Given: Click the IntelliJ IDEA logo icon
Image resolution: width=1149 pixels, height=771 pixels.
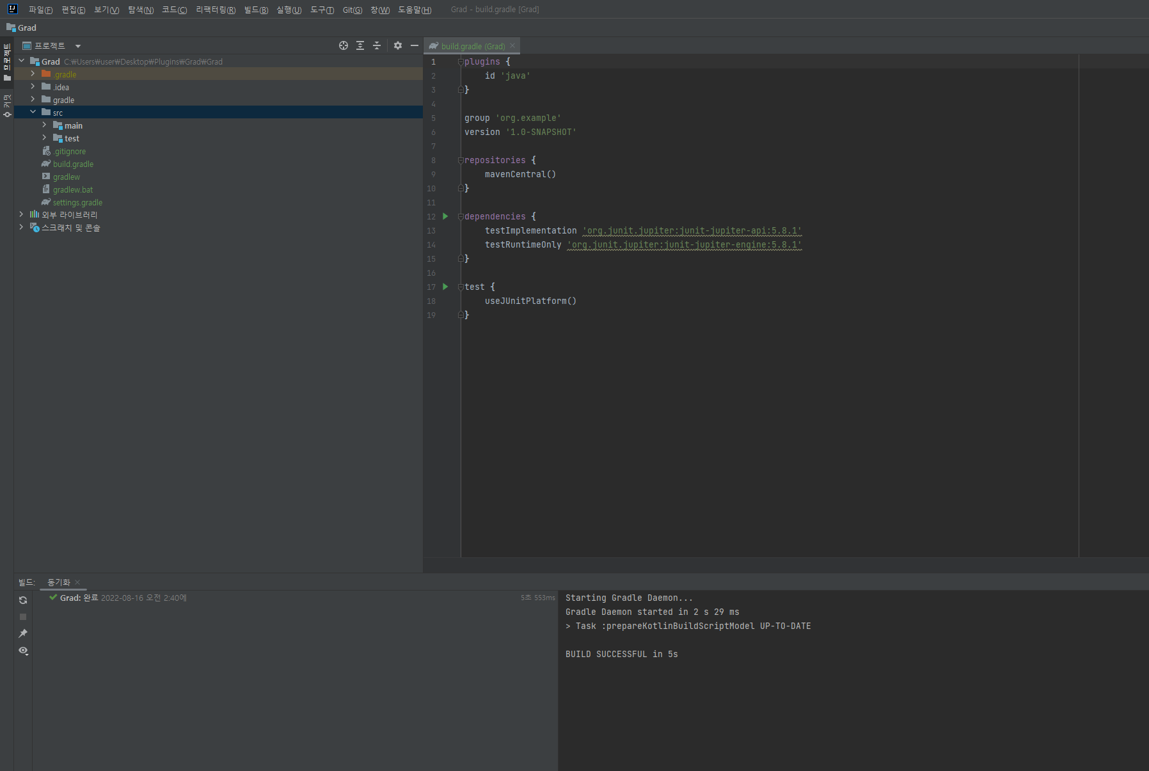Looking at the screenshot, I should coord(12,9).
